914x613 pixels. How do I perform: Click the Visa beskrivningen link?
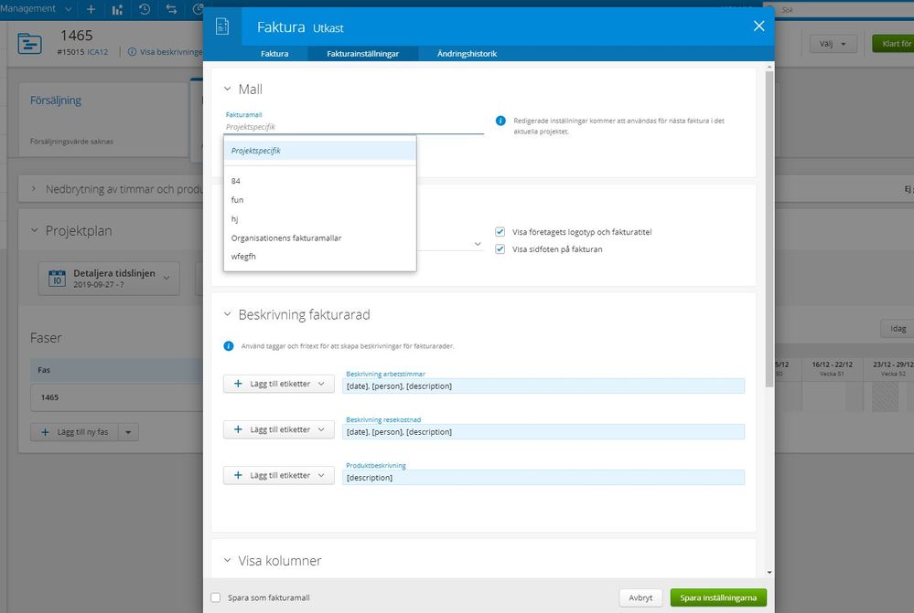point(171,52)
